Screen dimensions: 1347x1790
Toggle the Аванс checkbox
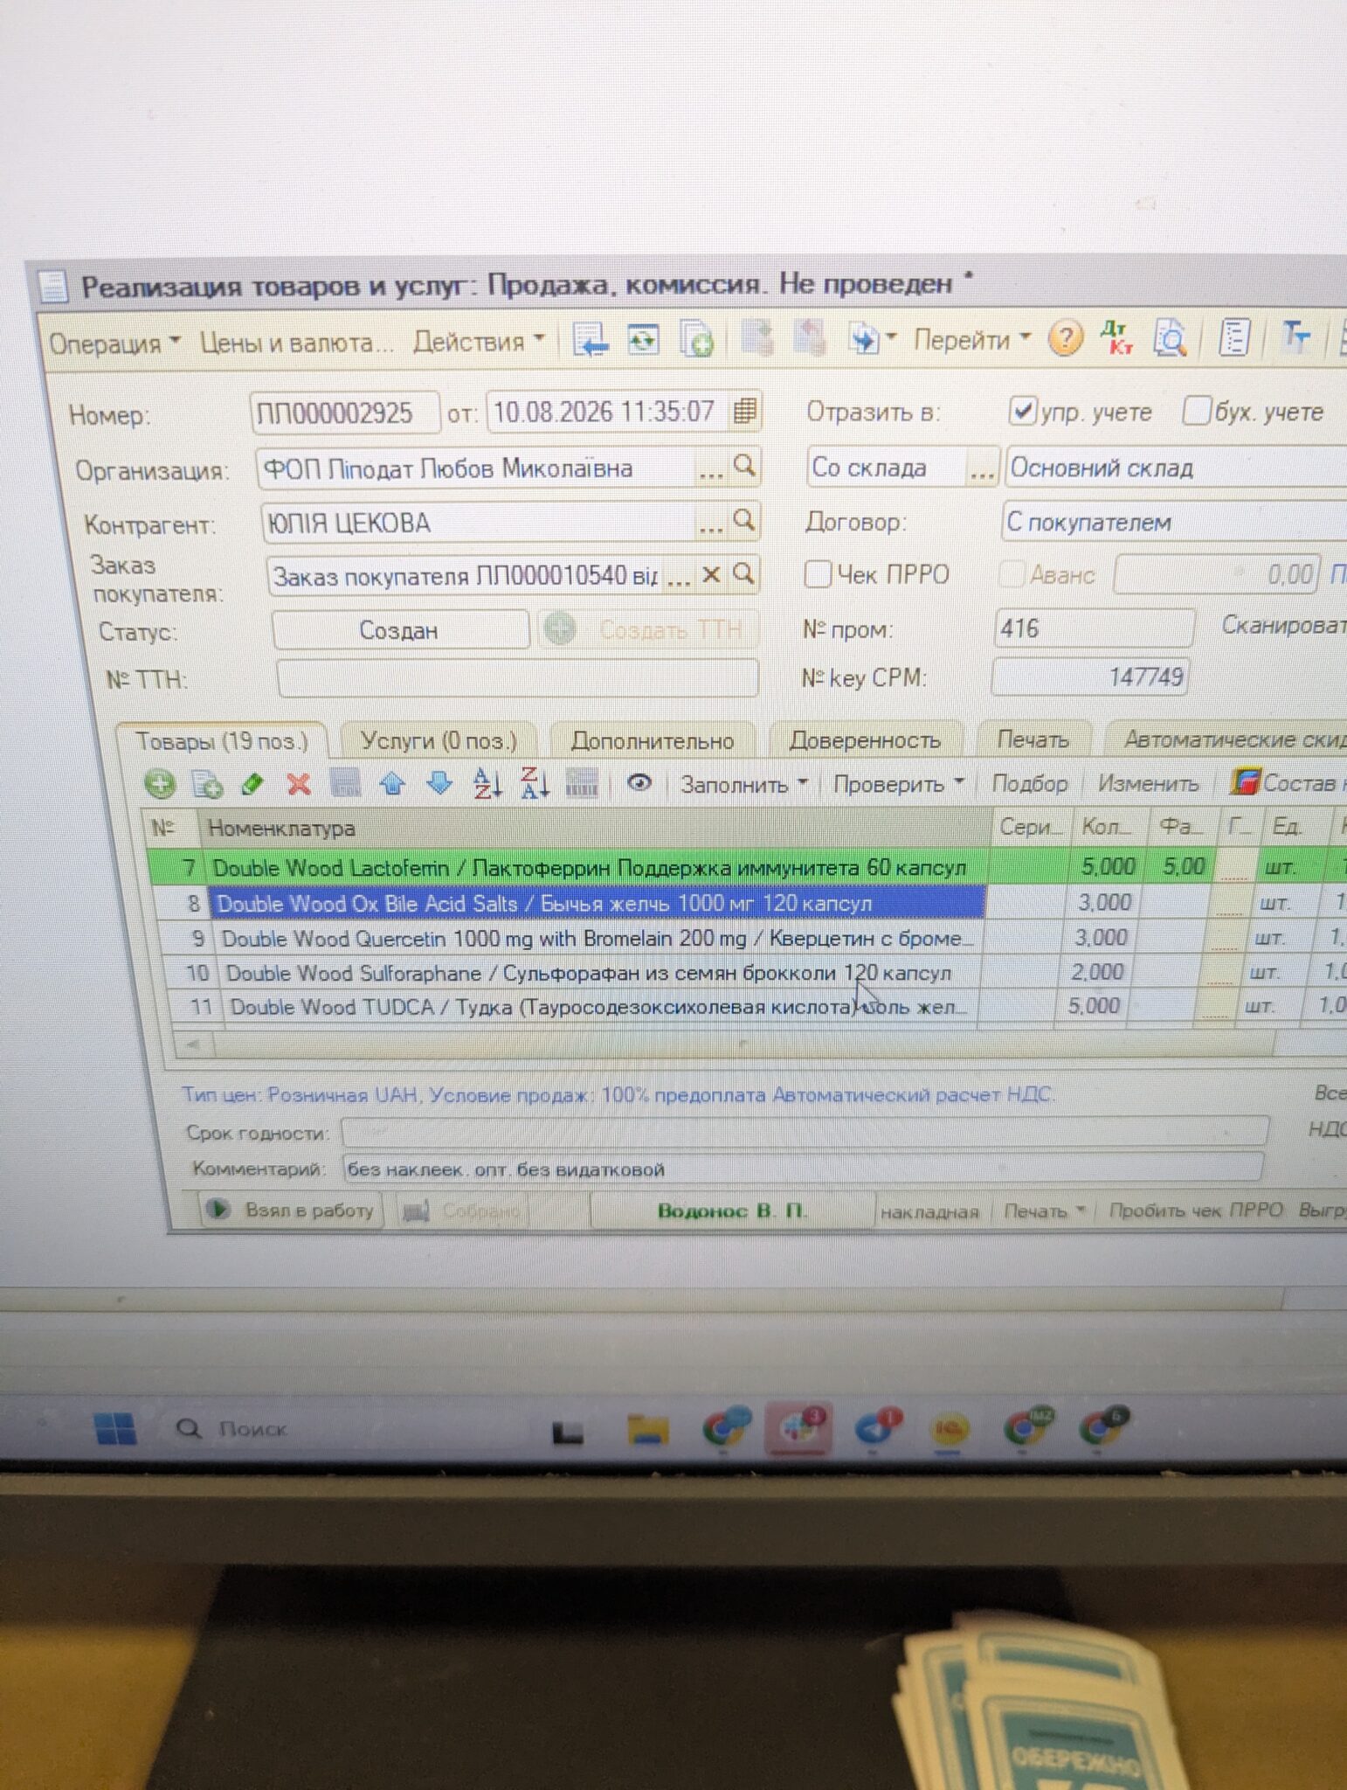click(x=1012, y=574)
